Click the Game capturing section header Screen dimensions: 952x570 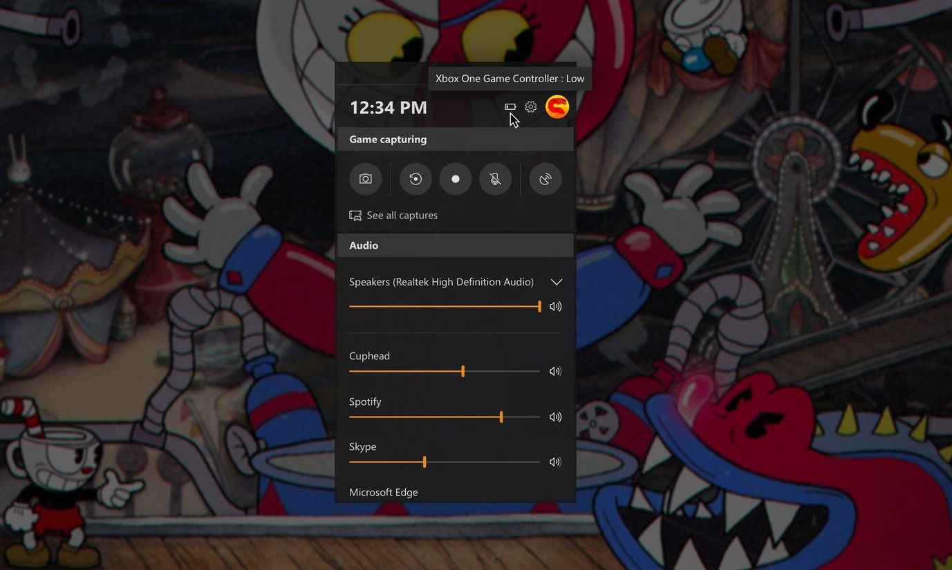coord(456,139)
